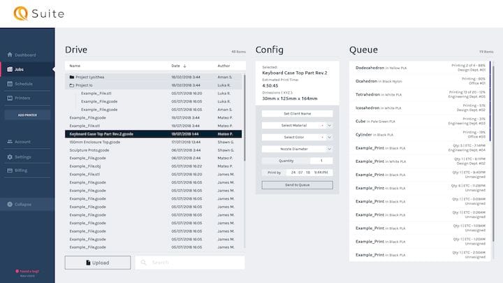Click the Account people icon
The width and height of the screenshot is (503, 283).
(x=9, y=142)
